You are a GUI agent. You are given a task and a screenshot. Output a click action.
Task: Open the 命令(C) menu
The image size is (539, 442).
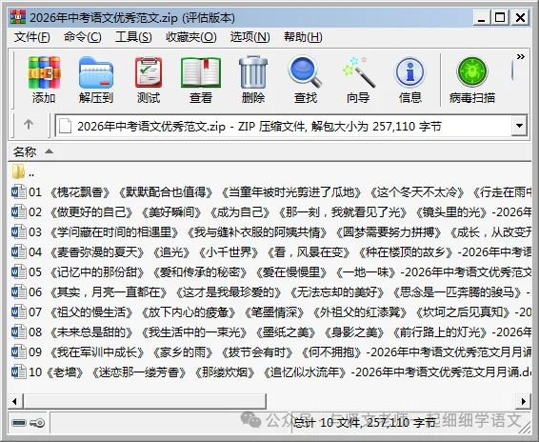tap(83, 37)
